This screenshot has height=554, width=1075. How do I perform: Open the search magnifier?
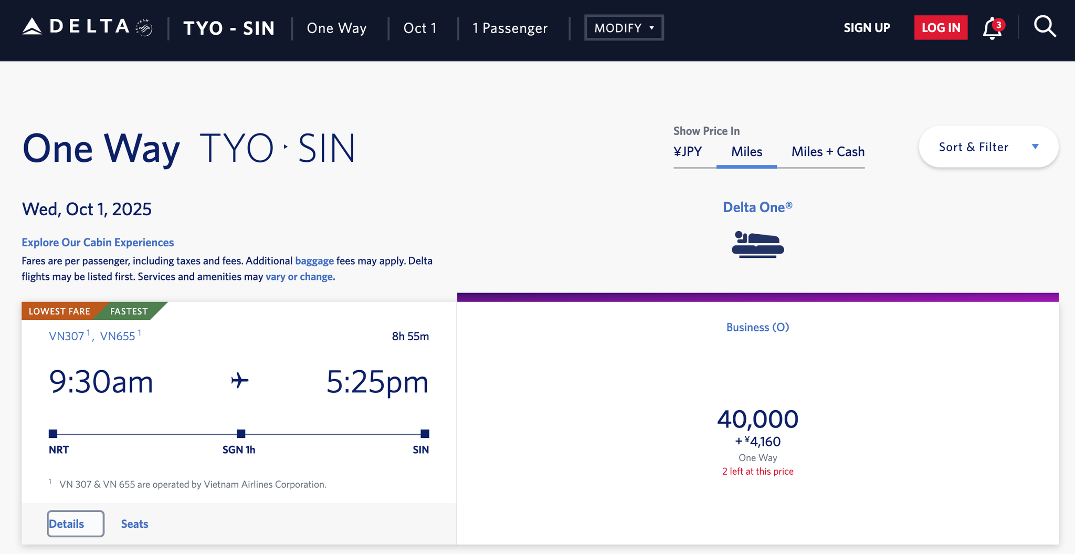pyautogui.click(x=1045, y=27)
